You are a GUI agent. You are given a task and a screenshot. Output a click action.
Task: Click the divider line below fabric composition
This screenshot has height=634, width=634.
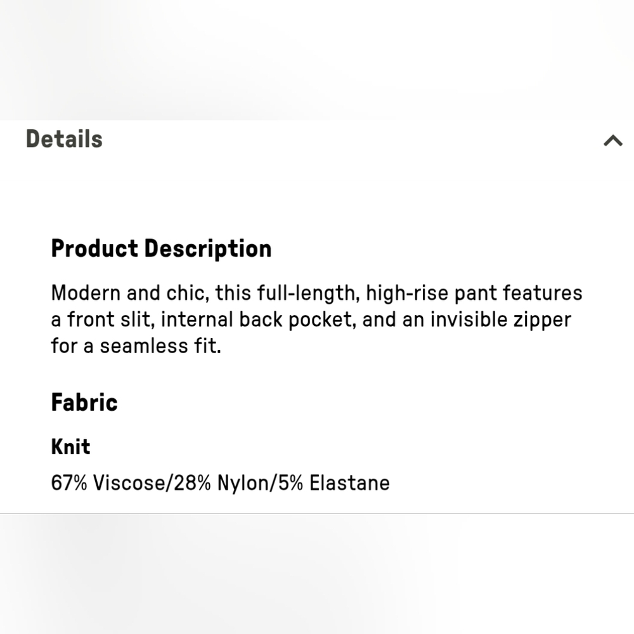click(x=317, y=514)
